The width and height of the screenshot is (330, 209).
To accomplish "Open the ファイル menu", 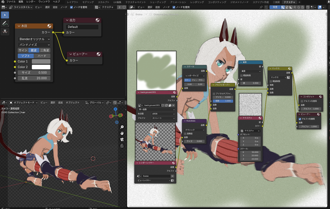I will 11,2.
